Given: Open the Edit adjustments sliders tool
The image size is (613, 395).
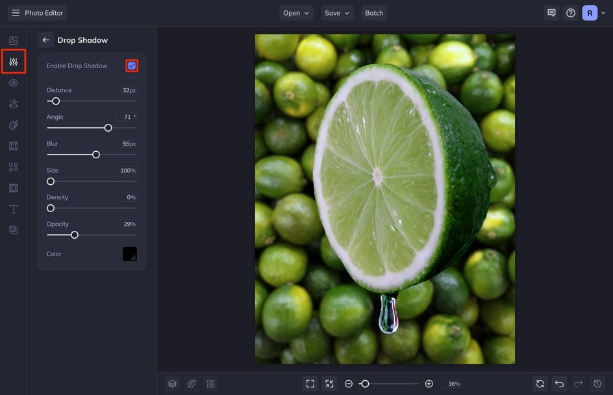Looking at the screenshot, I should click(13, 62).
